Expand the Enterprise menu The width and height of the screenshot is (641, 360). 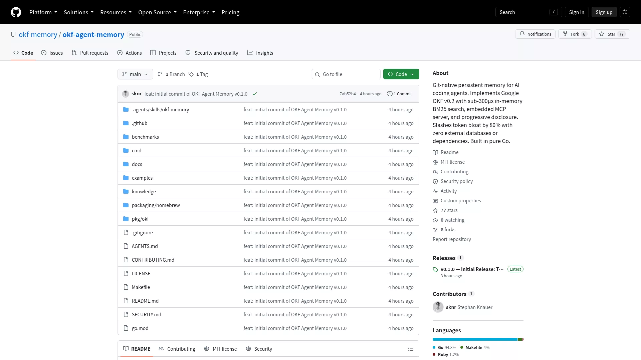tap(199, 12)
